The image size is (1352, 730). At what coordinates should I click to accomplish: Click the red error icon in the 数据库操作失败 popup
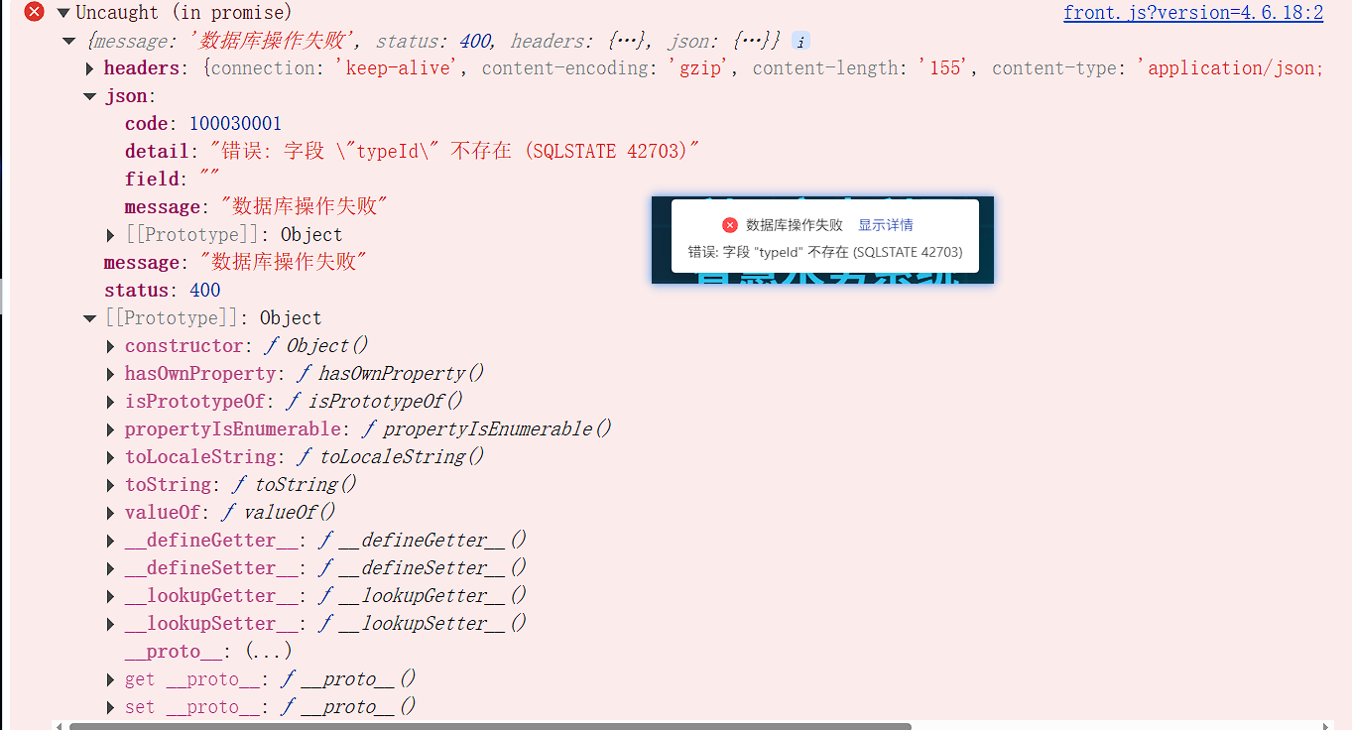729,224
